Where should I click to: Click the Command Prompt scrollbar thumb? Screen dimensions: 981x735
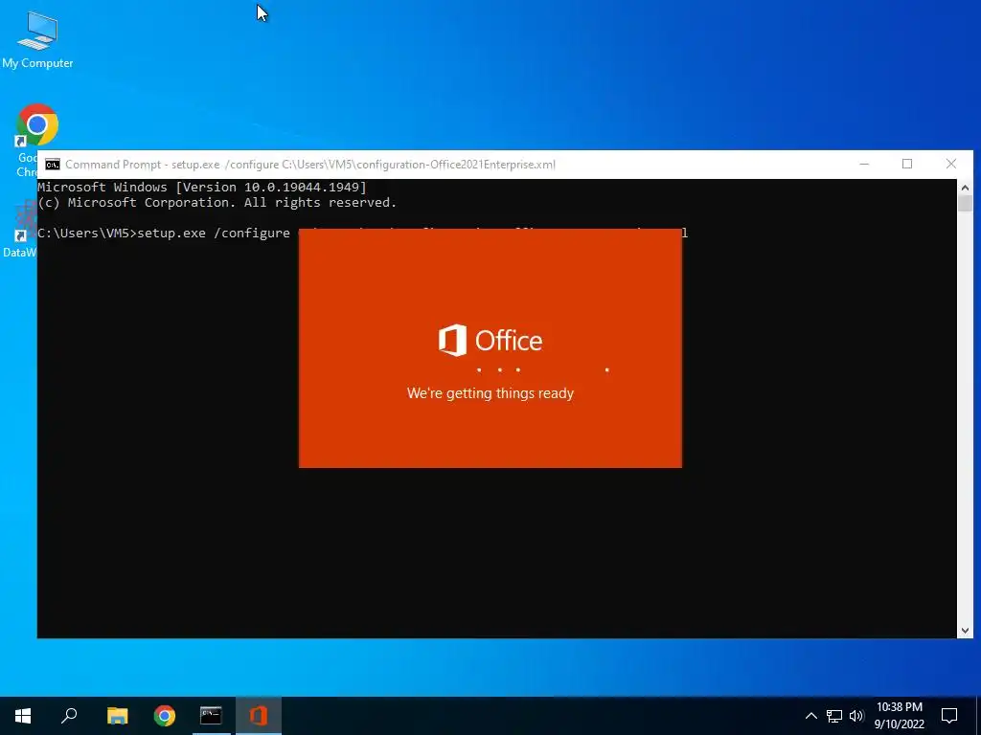[965, 203]
